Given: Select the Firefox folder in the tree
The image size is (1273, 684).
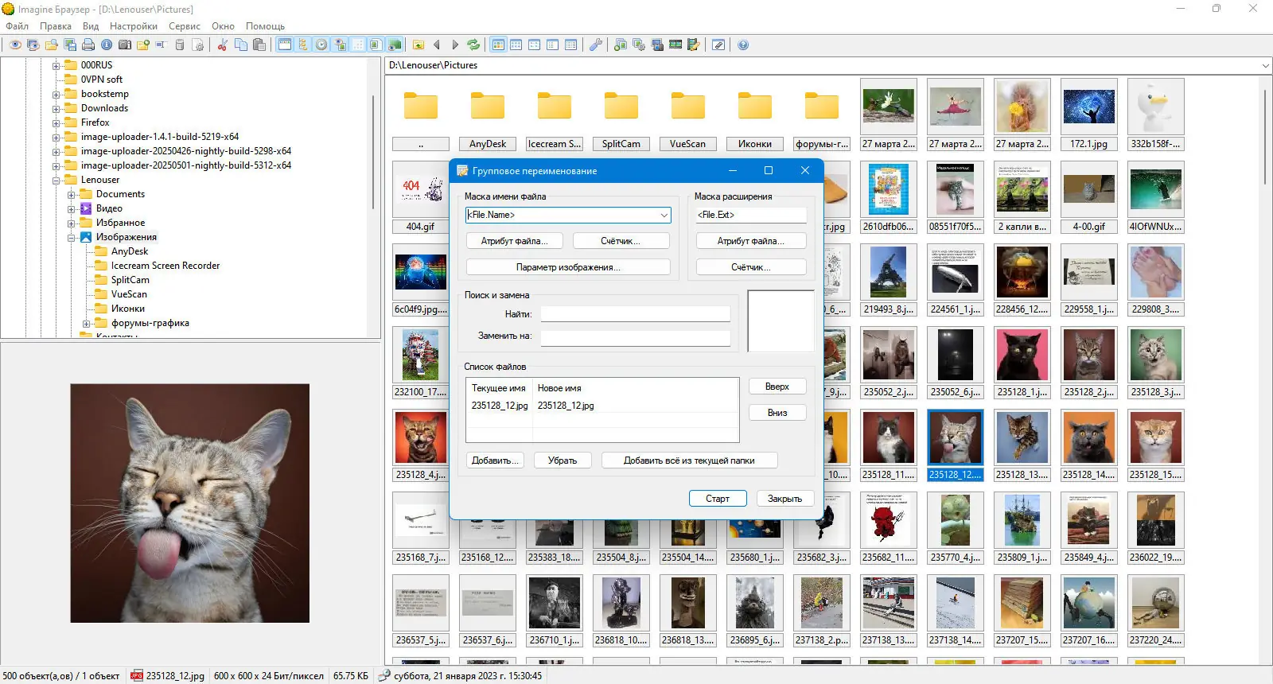Looking at the screenshot, I should pos(95,122).
